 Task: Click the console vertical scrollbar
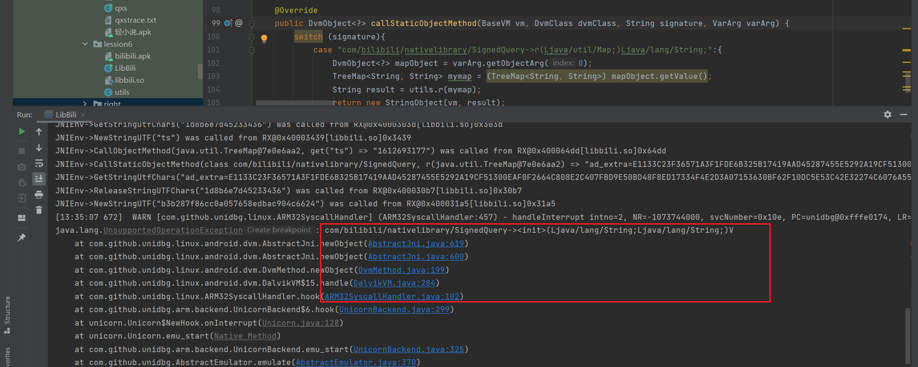tap(908, 336)
